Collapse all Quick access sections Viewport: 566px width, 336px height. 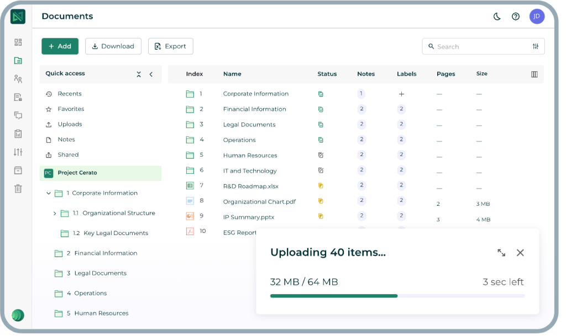coord(139,74)
